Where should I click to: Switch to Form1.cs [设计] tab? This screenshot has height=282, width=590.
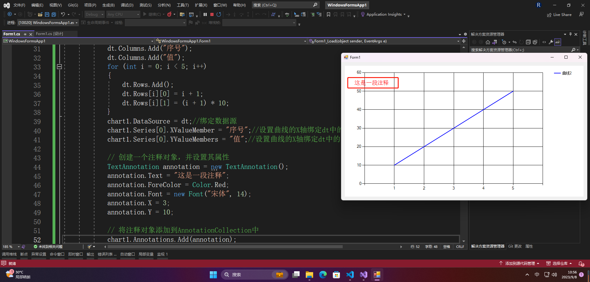click(x=50, y=34)
